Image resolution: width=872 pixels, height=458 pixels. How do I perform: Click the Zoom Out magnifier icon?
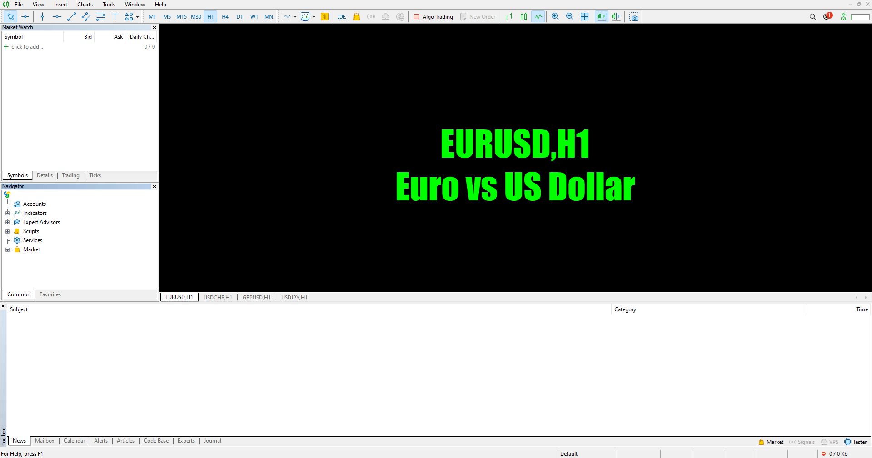click(570, 17)
